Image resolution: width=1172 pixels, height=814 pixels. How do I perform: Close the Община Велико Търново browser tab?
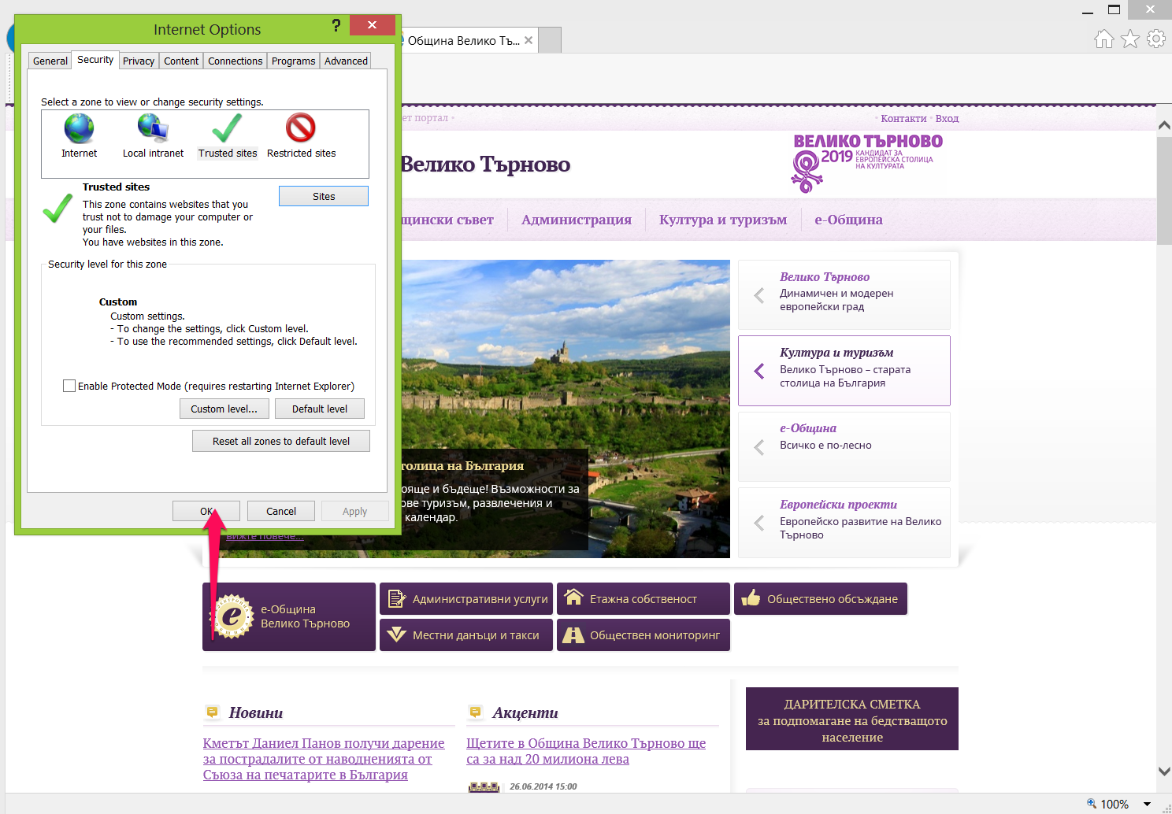click(x=529, y=40)
